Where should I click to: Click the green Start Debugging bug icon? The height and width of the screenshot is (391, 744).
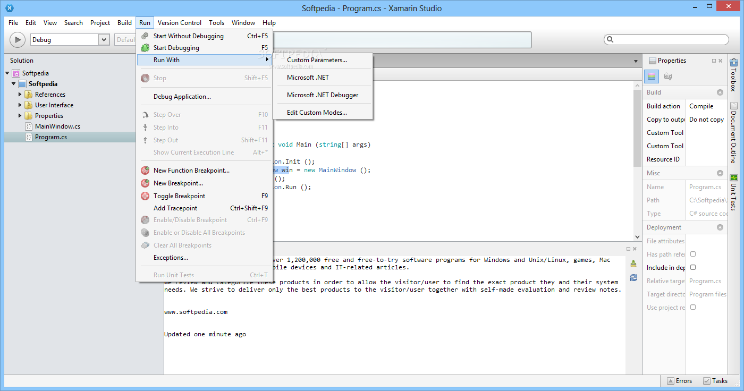tap(145, 48)
